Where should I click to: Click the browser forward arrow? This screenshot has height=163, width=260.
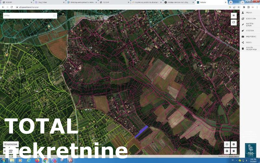(7, 7)
